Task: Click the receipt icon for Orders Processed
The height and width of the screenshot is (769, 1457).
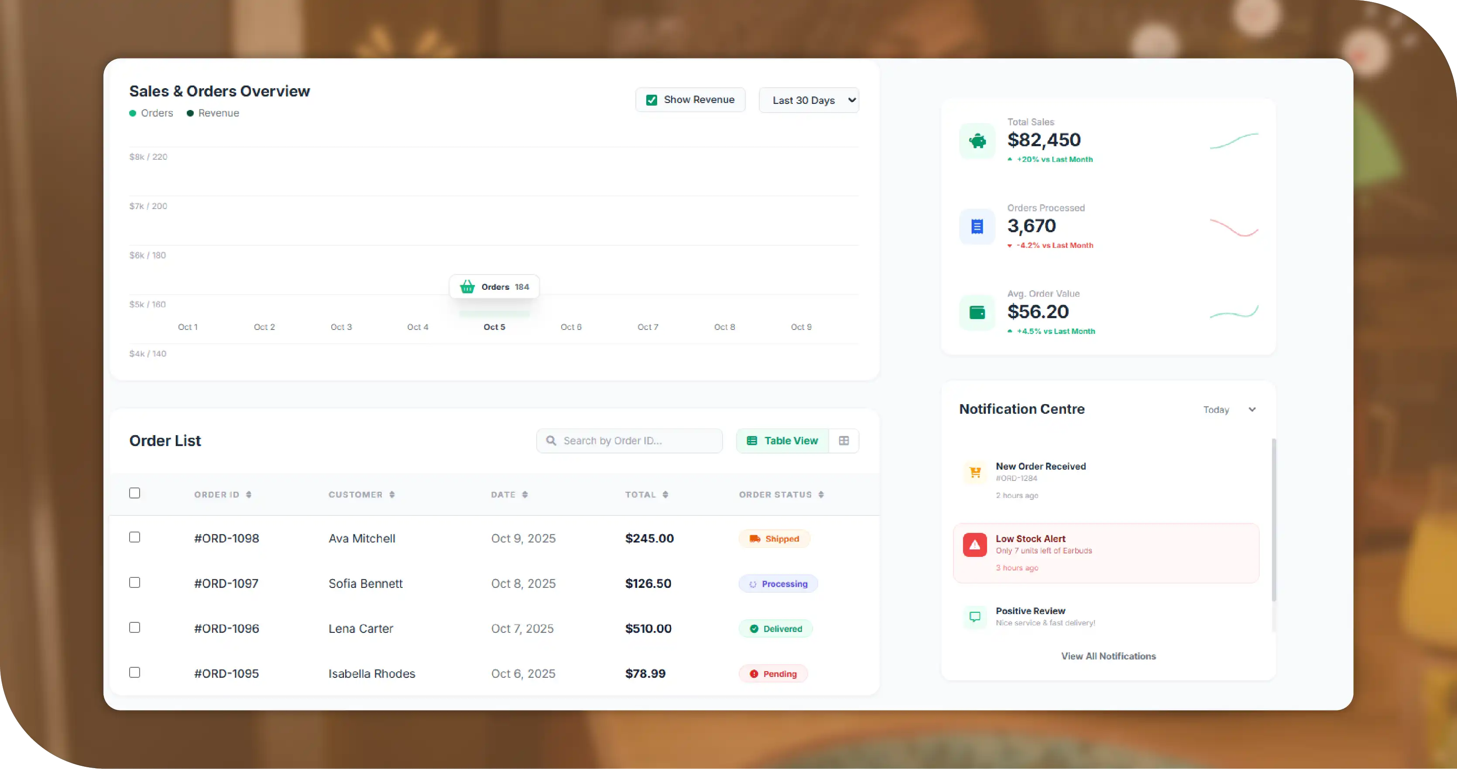Action: coord(977,227)
